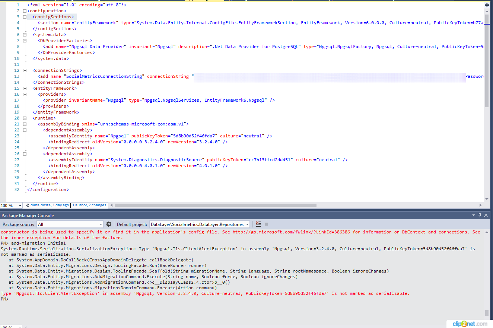The width and height of the screenshot is (493, 328).
Task: Open the Default project dropdown
Action: coord(200,224)
